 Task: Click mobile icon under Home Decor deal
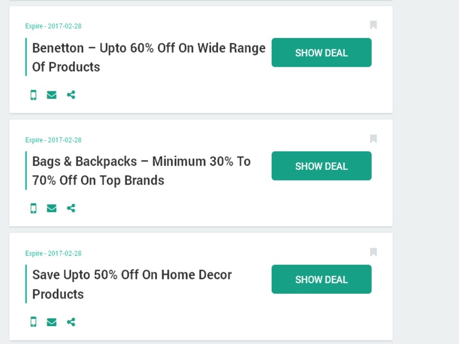pos(33,322)
